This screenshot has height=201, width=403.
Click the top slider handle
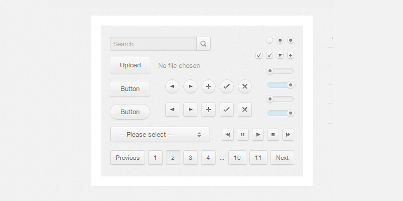271,71
